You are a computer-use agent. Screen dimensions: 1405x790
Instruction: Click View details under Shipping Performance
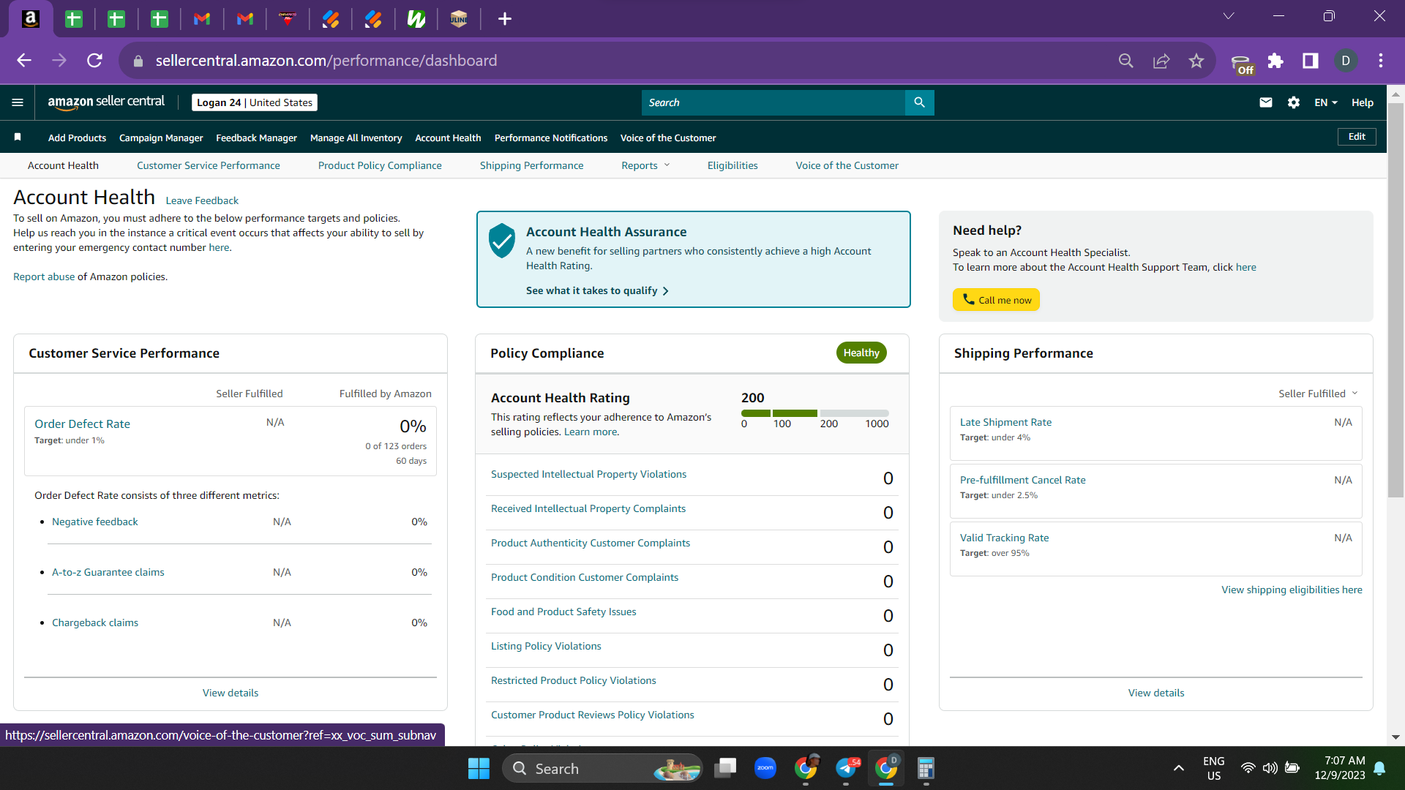[1156, 693]
